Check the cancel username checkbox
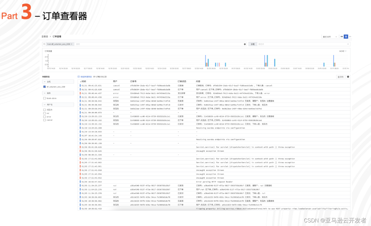The image size is (371, 226). (44, 120)
